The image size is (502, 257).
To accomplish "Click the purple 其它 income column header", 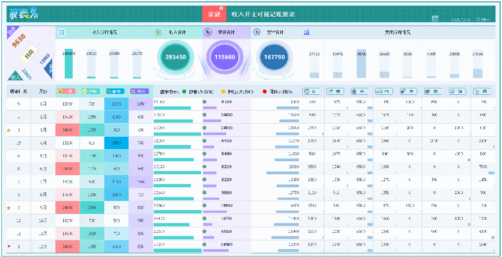I will tap(140, 92).
